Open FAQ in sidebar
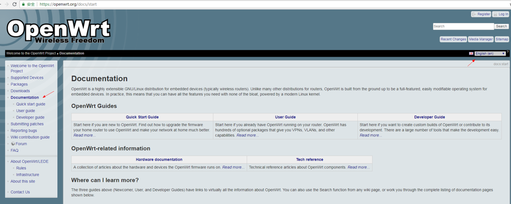Image resolution: width=511 pixels, height=204 pixels. click(14, 151)
